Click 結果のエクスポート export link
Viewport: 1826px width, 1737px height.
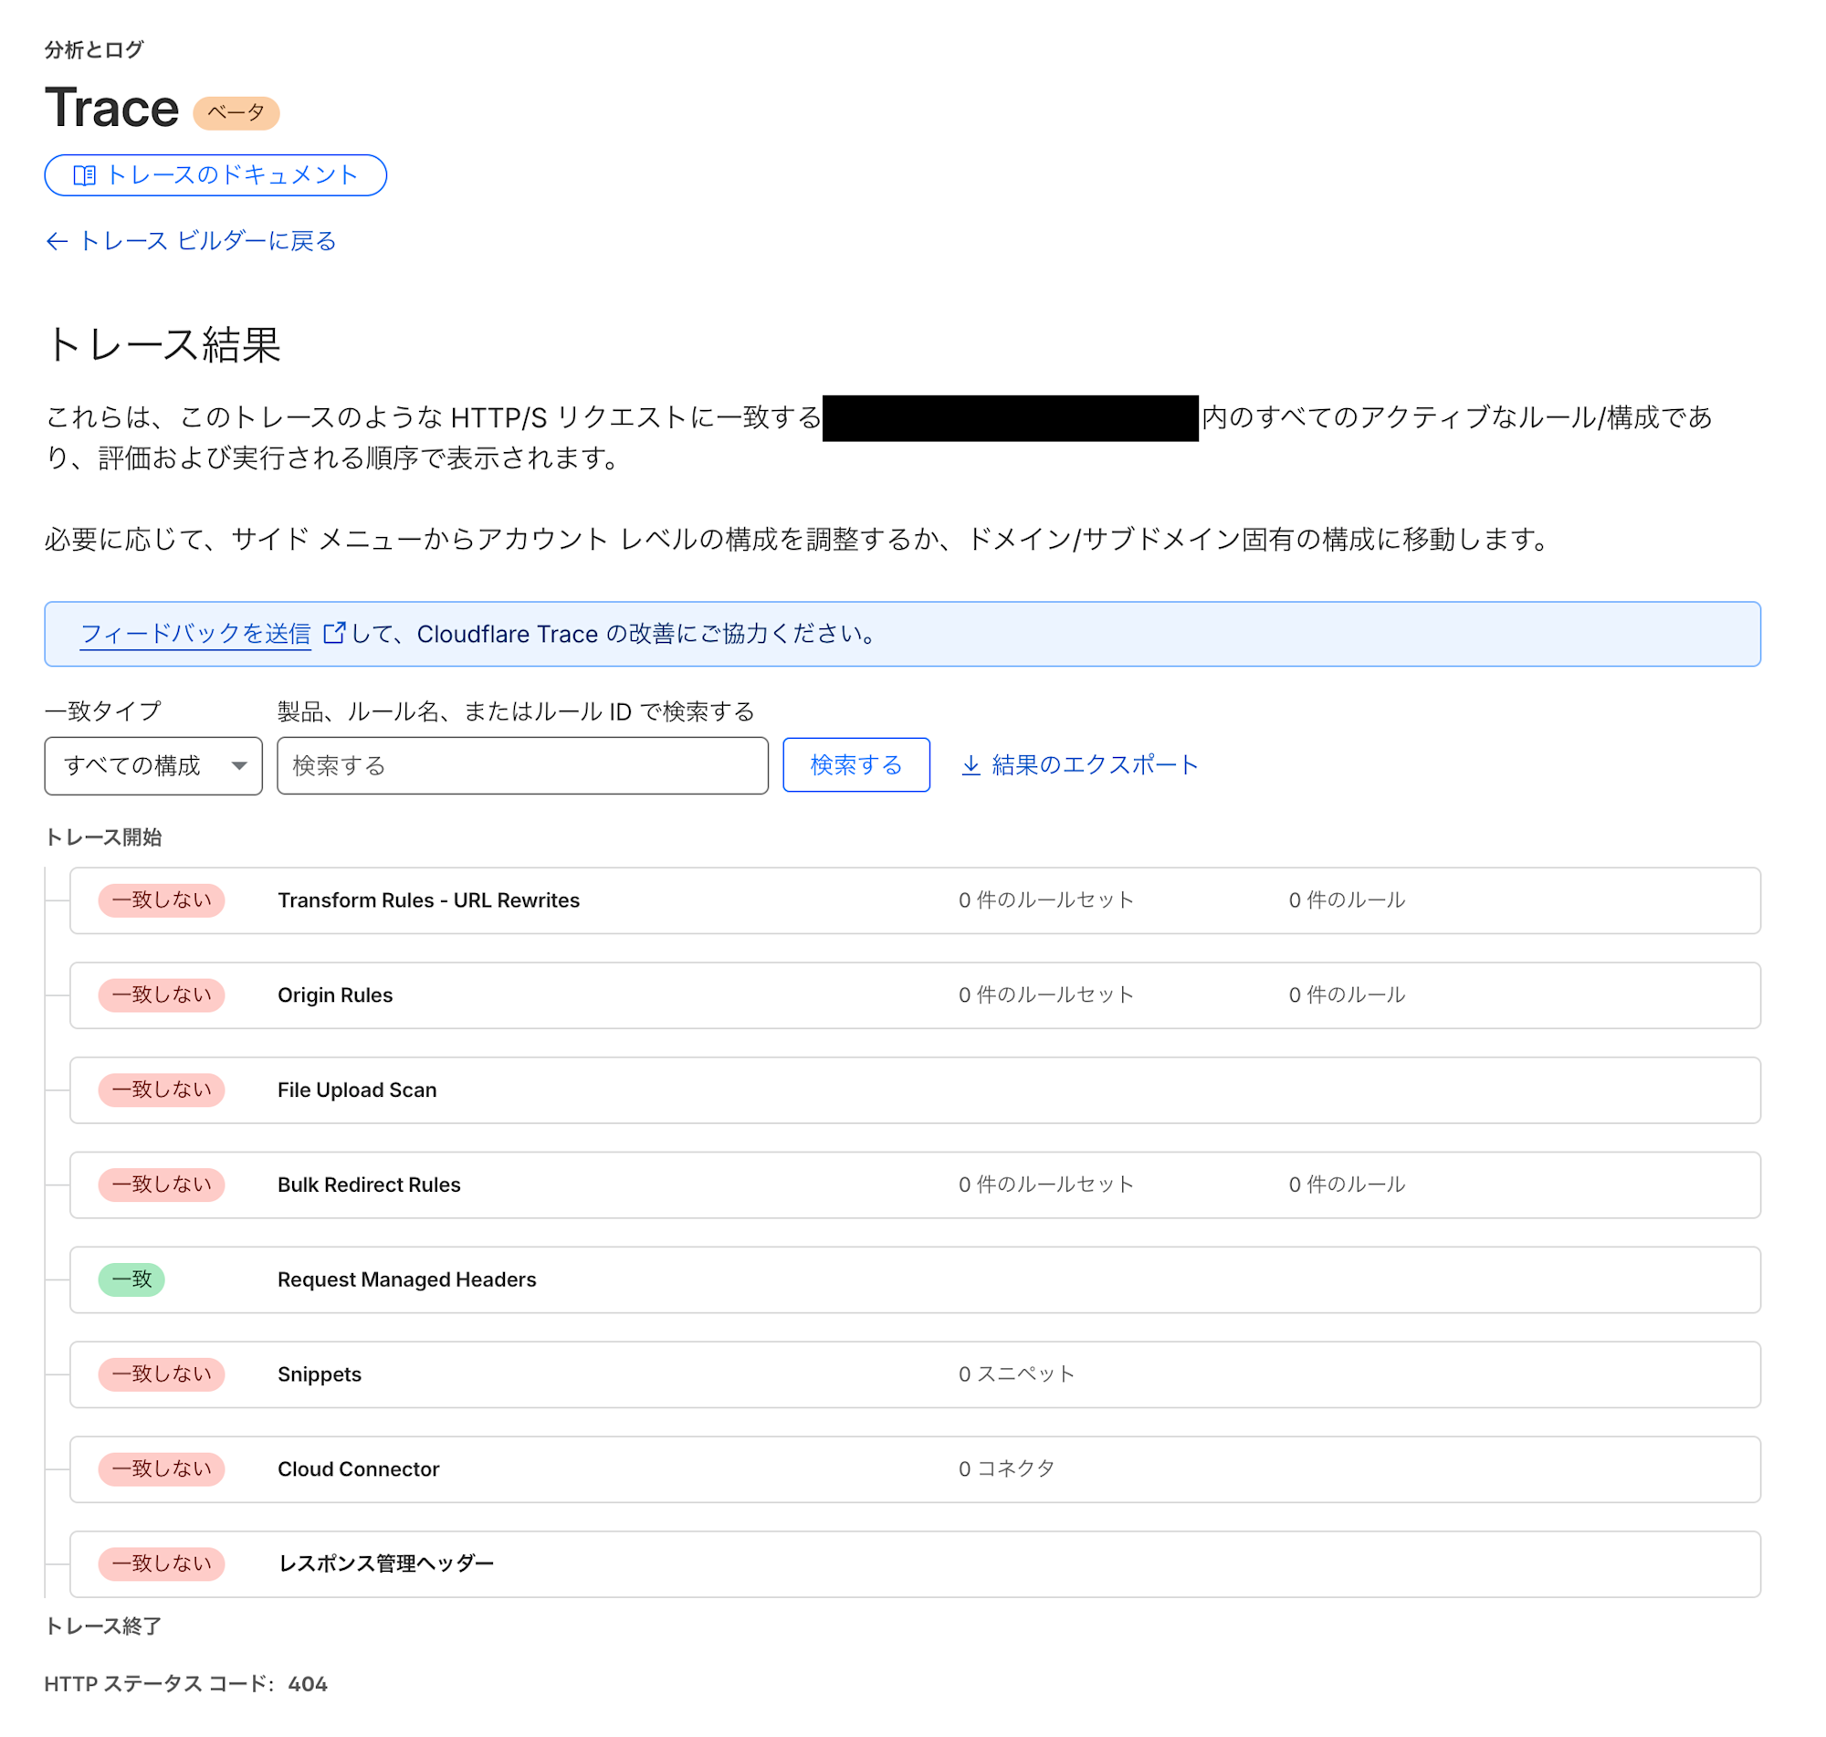[1095, 765]
